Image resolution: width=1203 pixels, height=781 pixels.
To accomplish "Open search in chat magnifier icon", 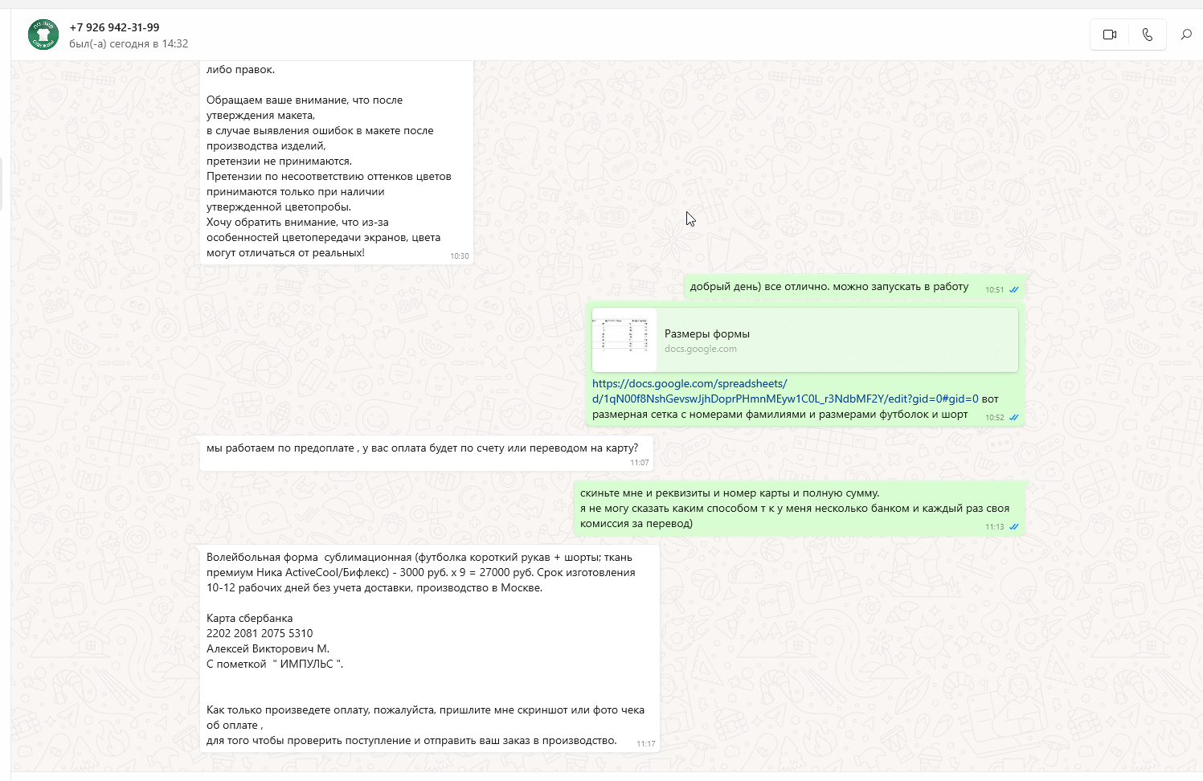I will (1186, 35).
